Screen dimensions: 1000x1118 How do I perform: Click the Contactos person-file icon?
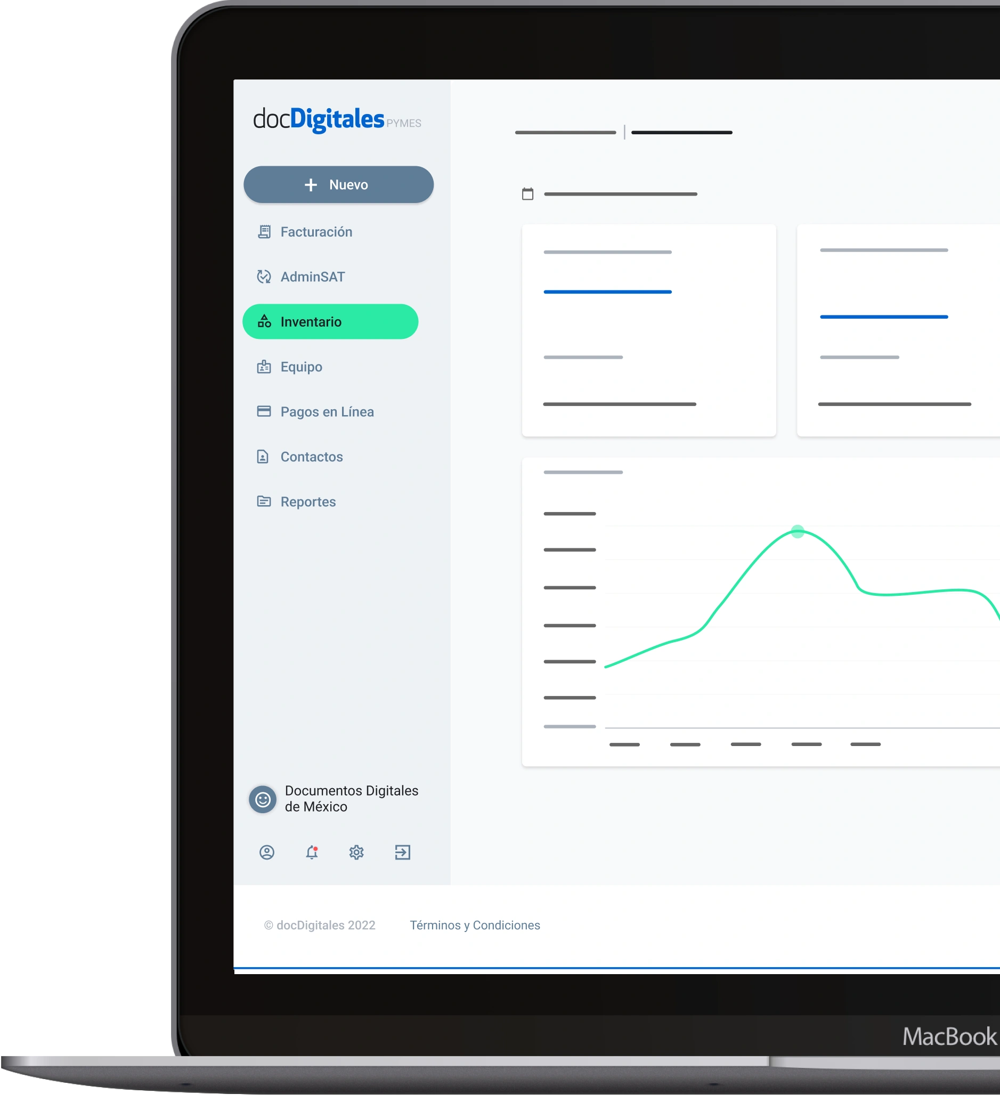[263, 456]
